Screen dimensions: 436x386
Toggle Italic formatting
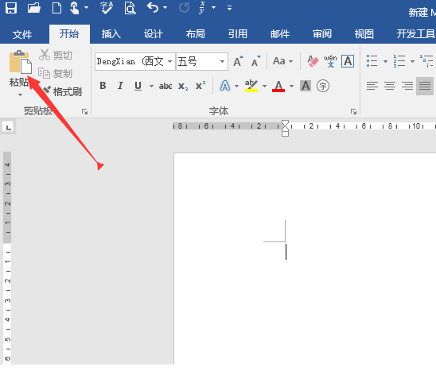(120, 86)
